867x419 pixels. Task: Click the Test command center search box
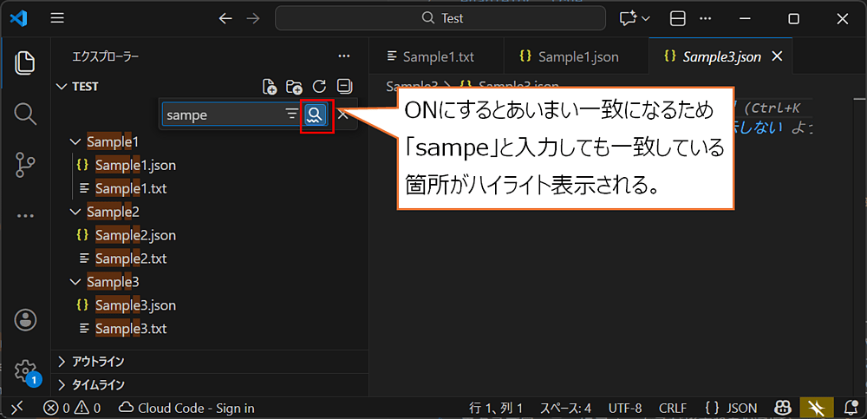pyautogui.click(x=440, y=18)
